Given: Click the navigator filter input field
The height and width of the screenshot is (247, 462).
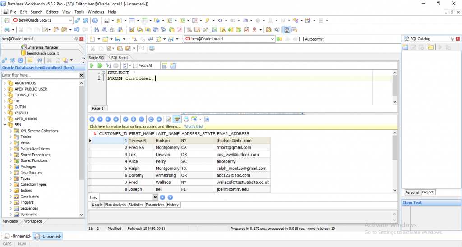Looking at the screenshot, I should [40, 75].
